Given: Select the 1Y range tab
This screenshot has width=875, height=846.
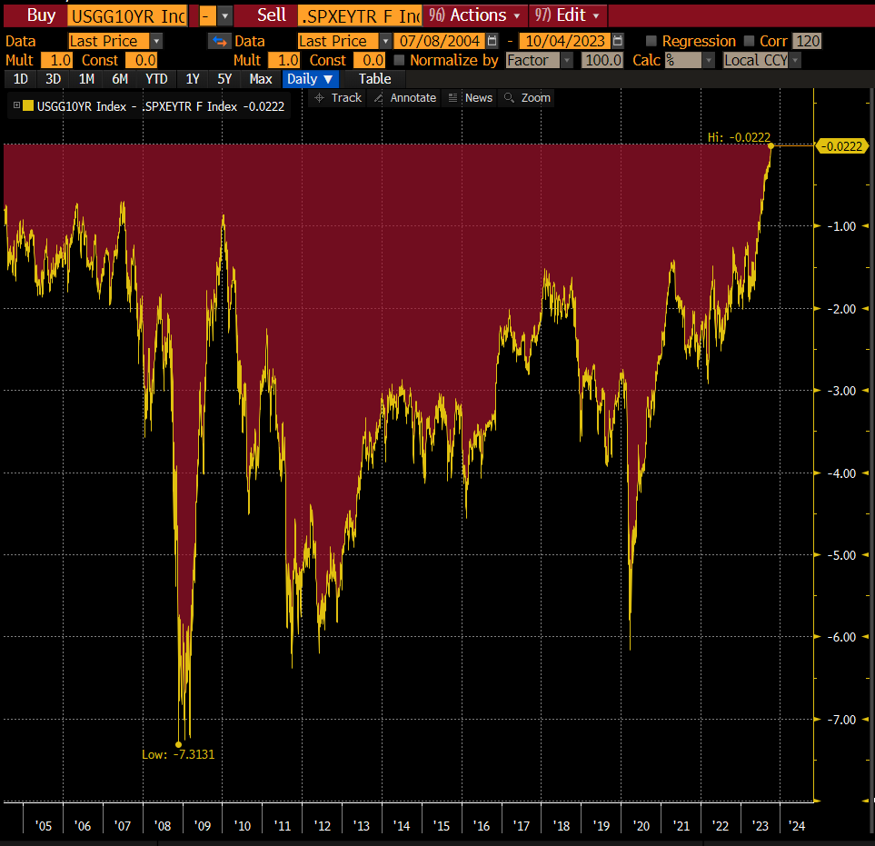Looking at the screenshot, I should click(193, 79).
